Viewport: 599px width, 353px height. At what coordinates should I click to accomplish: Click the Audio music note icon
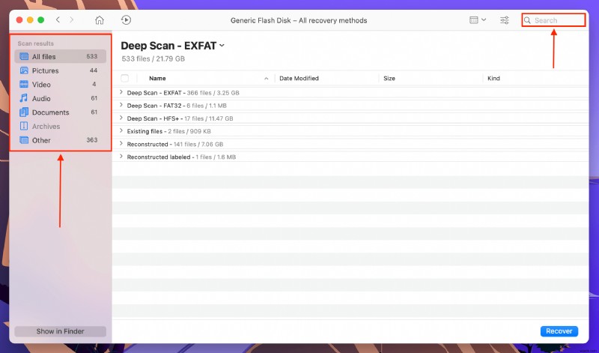click(x=24, y=98)
